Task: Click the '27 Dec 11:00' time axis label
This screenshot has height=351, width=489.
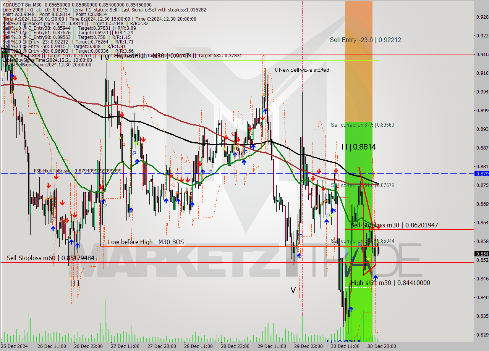Action: click(125, 346)
